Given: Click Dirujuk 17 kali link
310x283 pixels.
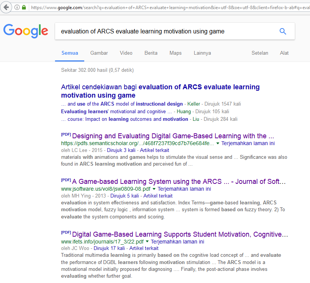Looking at the screenshot, I should (109, 248).
